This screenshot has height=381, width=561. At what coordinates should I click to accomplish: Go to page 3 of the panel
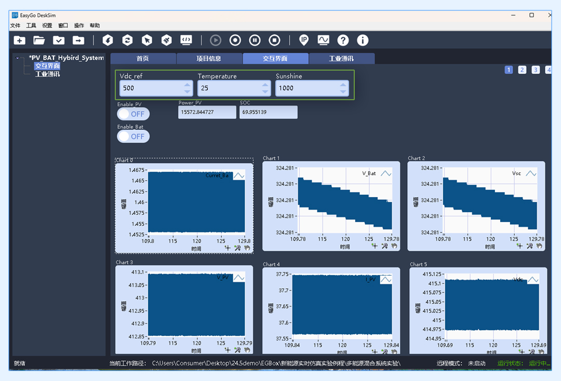(x=536, y=70)
